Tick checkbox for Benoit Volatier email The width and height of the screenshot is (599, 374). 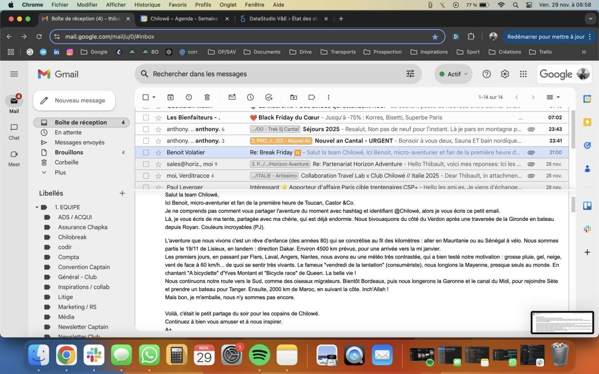coord(146,152)
